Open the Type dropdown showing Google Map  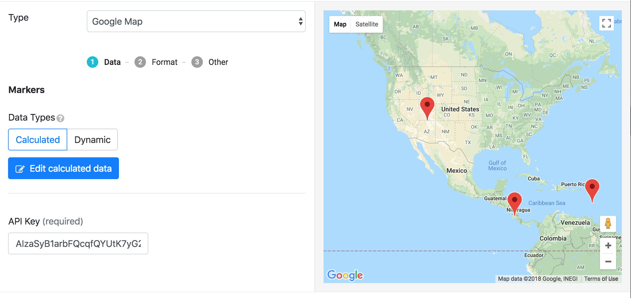pos(196,22)
